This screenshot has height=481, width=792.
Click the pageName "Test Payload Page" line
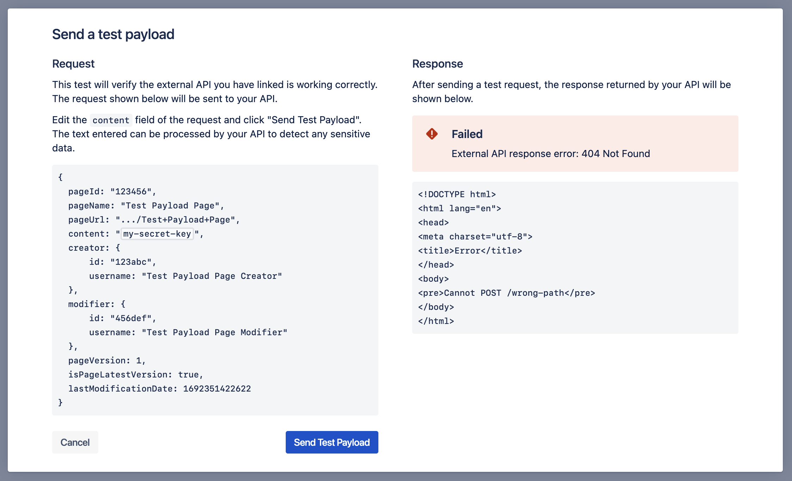146,206
